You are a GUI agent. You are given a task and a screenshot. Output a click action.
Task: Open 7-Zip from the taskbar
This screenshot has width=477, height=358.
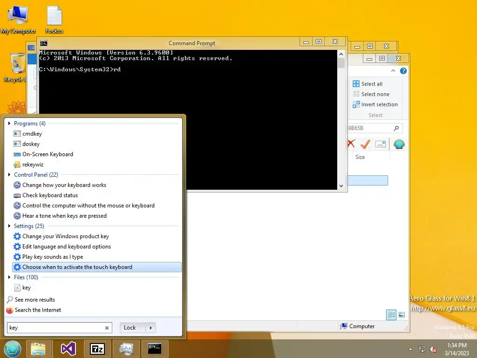(x=97, y=349)
